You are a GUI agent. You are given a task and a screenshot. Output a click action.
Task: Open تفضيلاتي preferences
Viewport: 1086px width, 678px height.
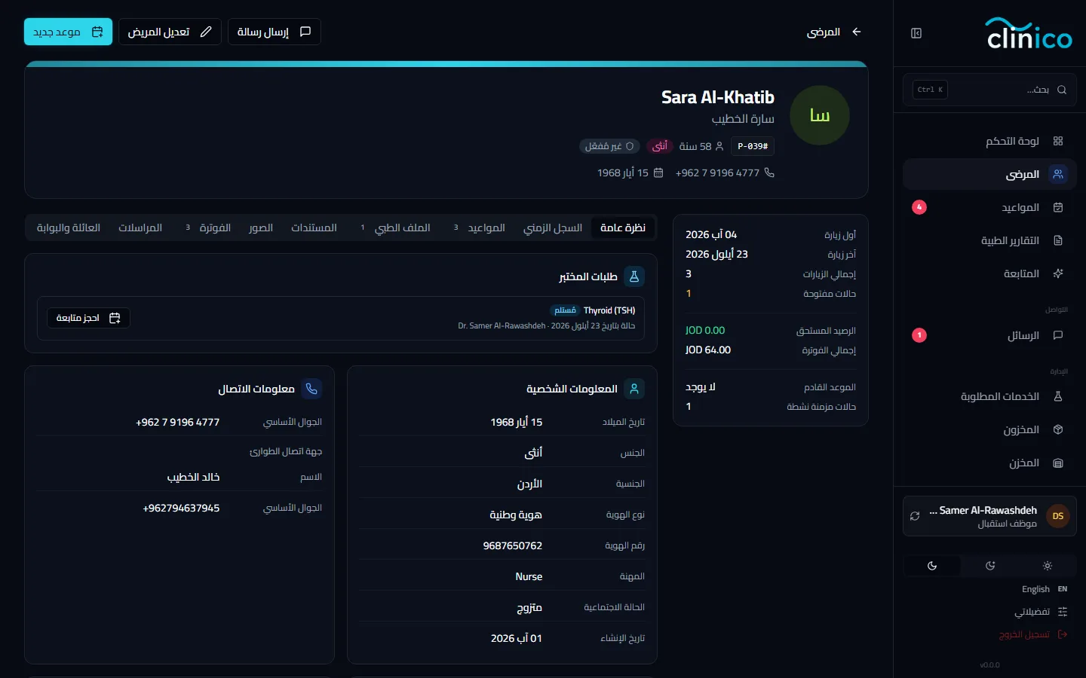click(x=1041, y=612)
